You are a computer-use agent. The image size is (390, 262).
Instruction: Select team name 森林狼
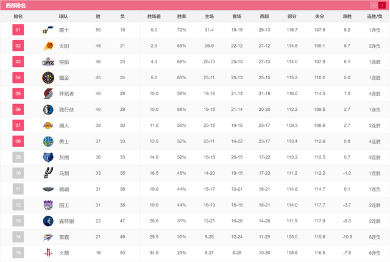click(x=66, y=221)
